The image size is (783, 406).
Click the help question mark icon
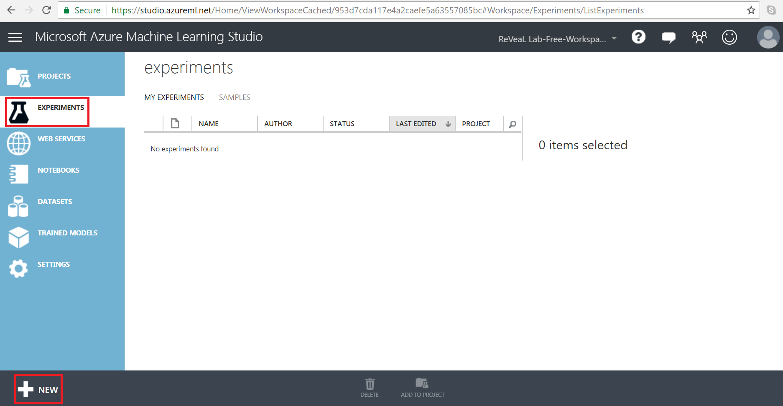tap(638, 37)
